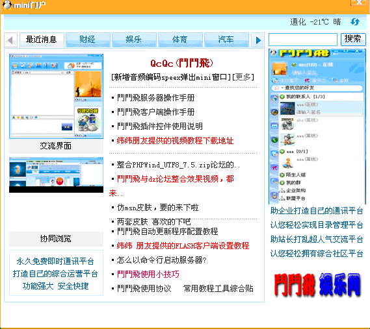Image resolution: width=370 pixels, height=329 pixels.
Task: Open the 协同浏览 screenshot thumbnail
Action: coord(56,175)
